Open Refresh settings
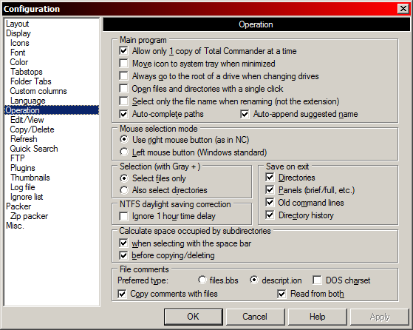This screenshot has height=330, width=413. click(x=24, y=139)
